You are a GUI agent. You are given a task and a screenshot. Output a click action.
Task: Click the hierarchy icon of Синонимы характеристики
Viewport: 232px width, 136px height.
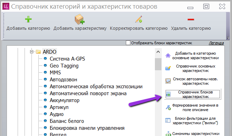[x=168, y=134]
